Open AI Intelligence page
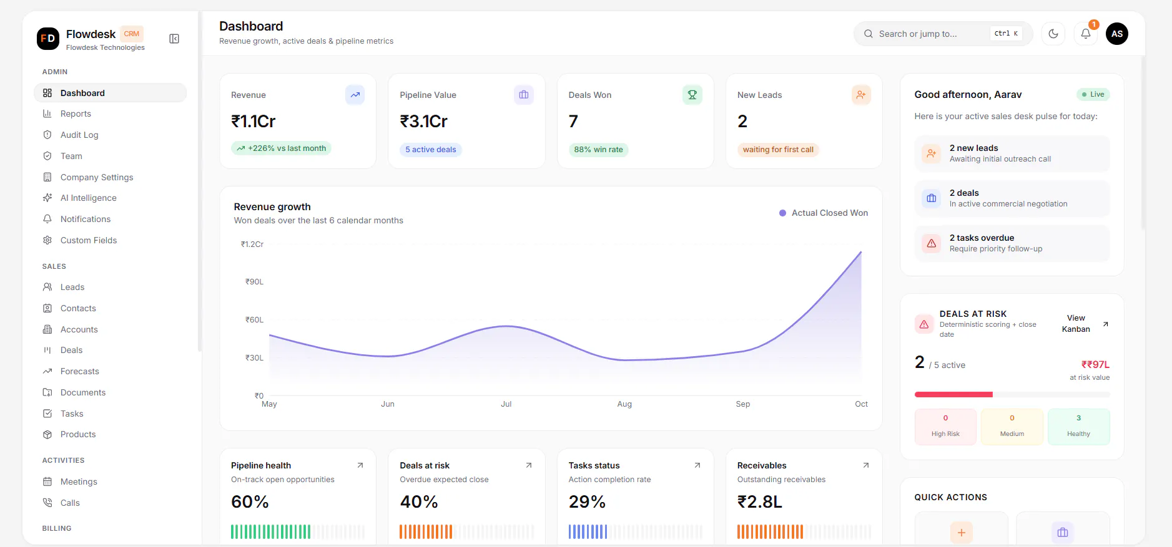Viewport: 1172px width, 547px height. pos(110,198)
